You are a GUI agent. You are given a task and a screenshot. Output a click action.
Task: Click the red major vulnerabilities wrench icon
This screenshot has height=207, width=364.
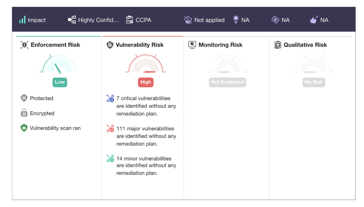point(110,129)
